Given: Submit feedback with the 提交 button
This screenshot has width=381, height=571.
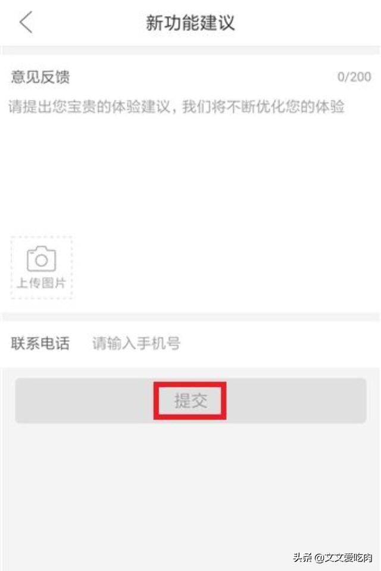Looking at the screenshot, I should tap(190, 400).
